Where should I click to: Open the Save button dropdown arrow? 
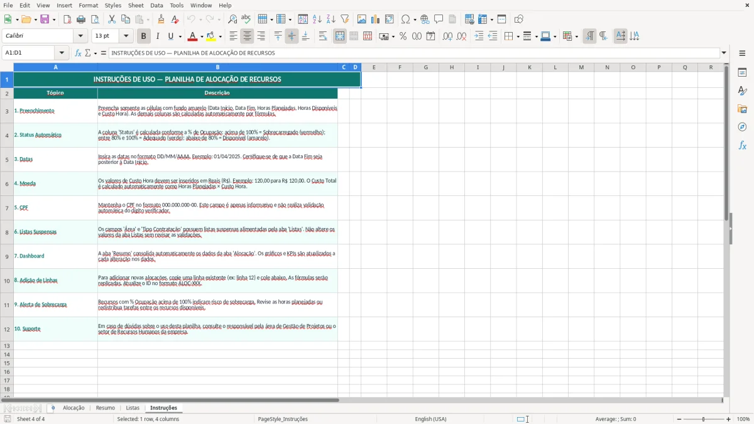click(54, 19)
